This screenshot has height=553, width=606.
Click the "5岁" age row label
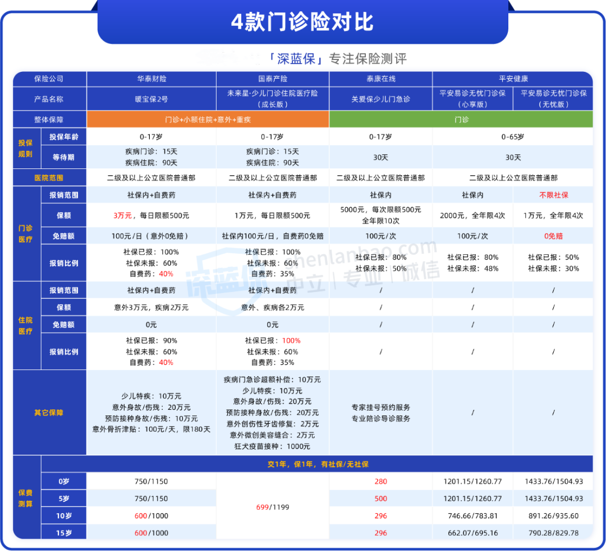point(64,499)
